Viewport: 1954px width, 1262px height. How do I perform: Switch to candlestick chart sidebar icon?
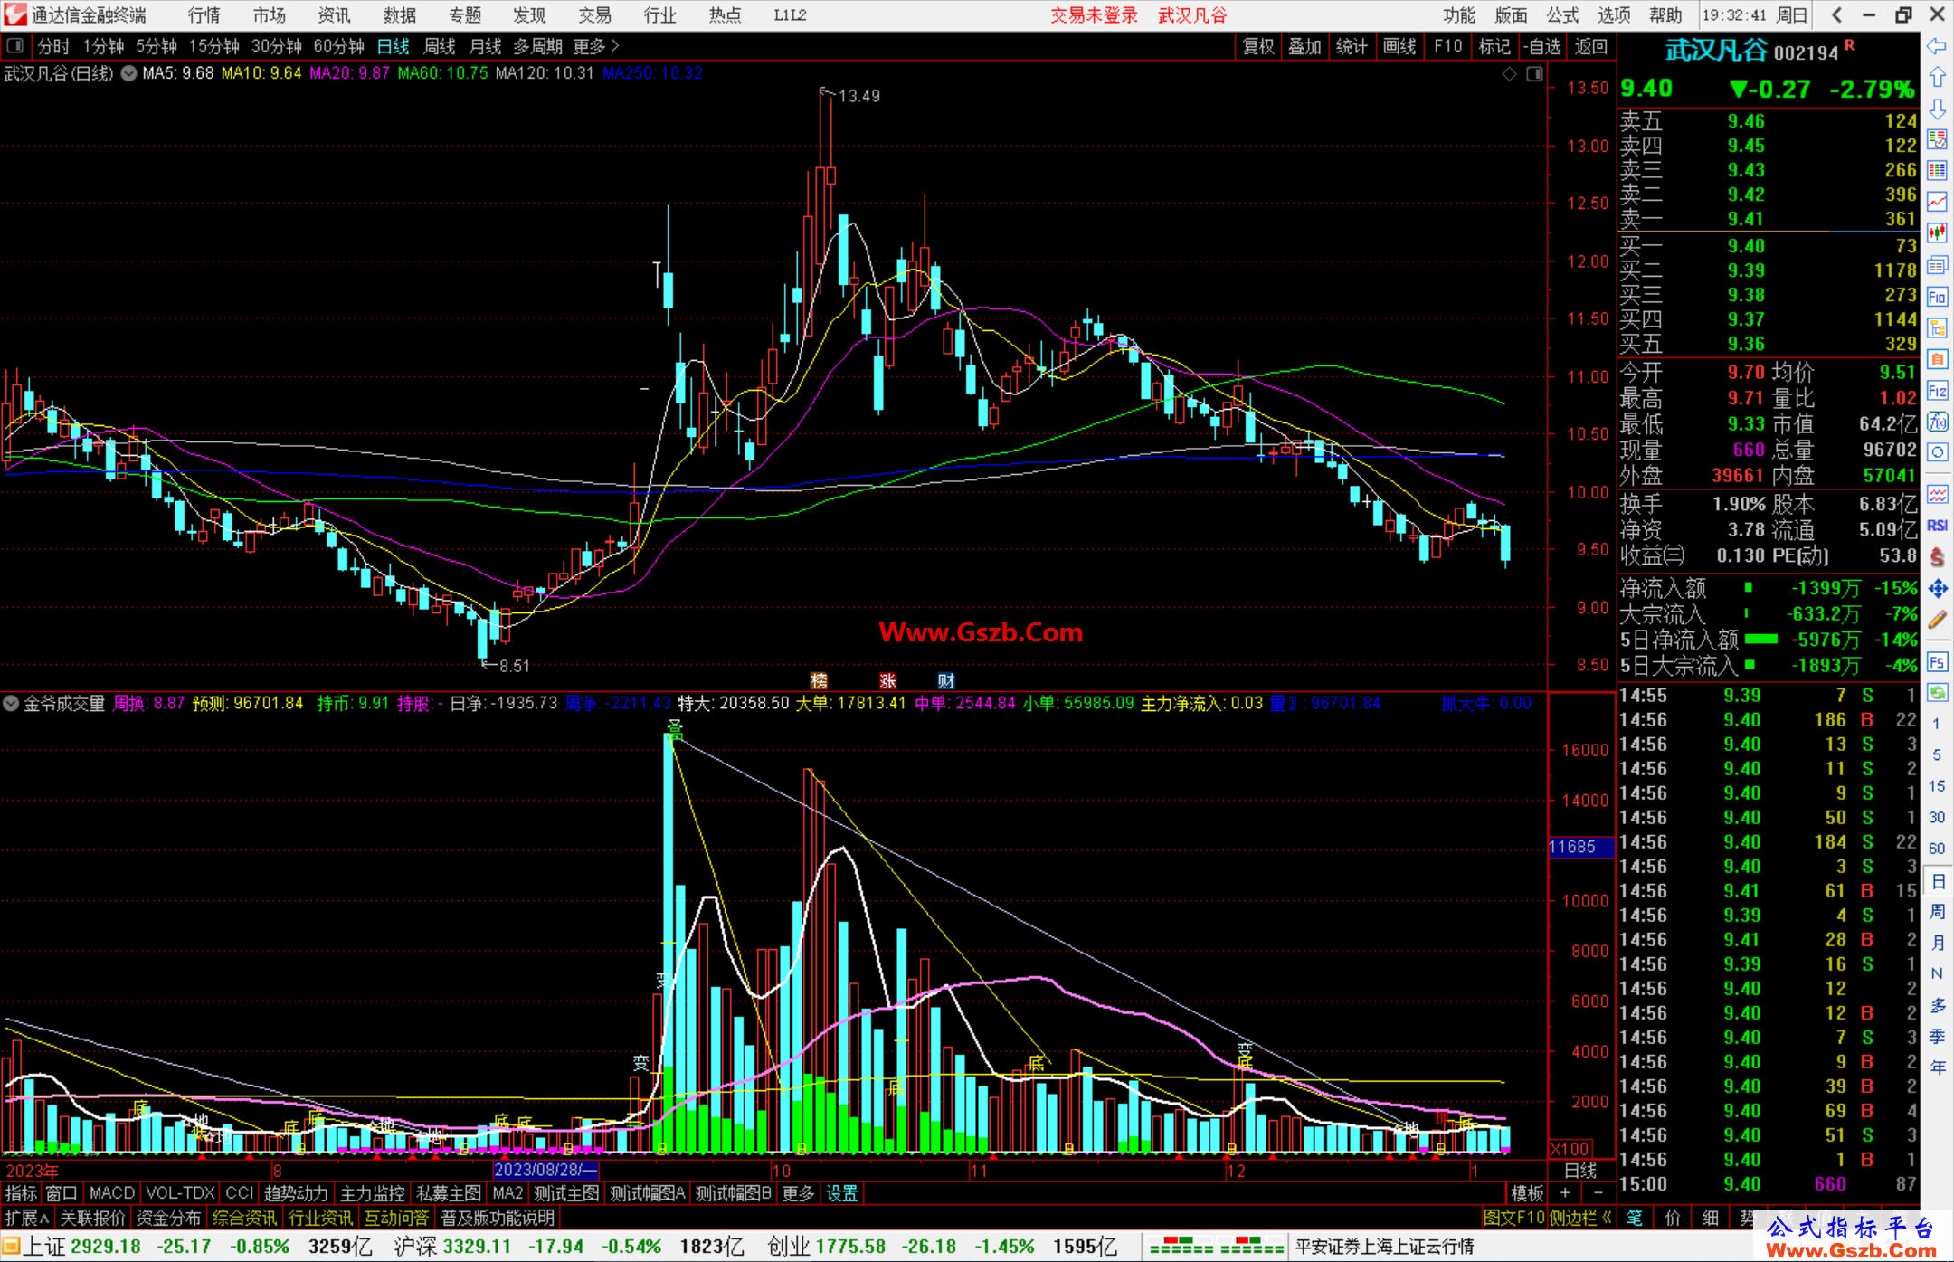(x=1937, y=233)
